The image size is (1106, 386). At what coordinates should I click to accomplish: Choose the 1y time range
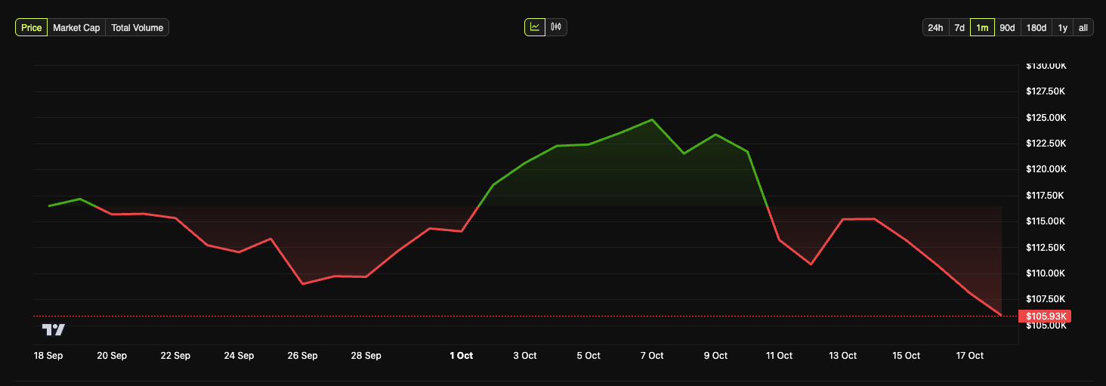pyautogui.click(x=1063, y=28)
